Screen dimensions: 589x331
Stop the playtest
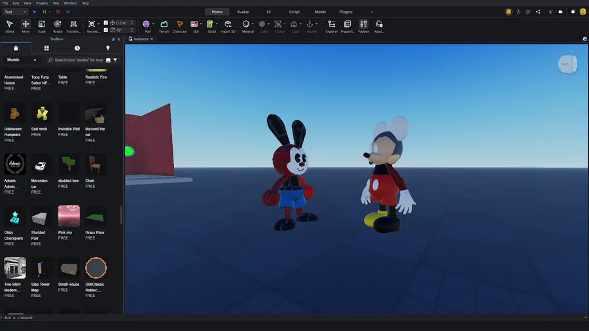pos(58,12)
